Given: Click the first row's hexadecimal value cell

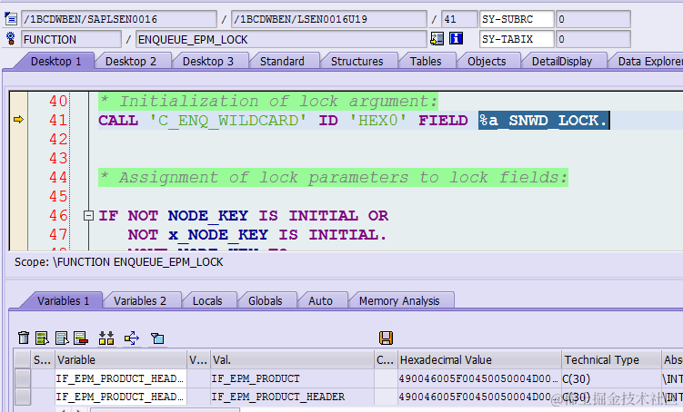Looking at the screenshot, I should (479, 378).
